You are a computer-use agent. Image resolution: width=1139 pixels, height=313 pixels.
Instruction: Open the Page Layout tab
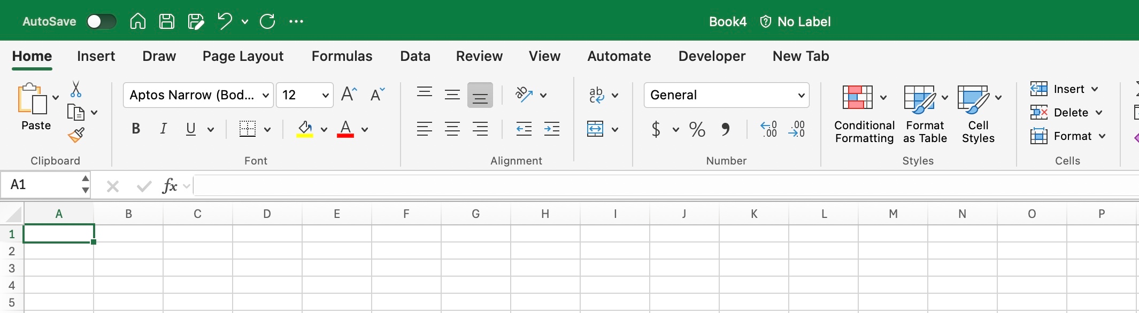[243, 56]
